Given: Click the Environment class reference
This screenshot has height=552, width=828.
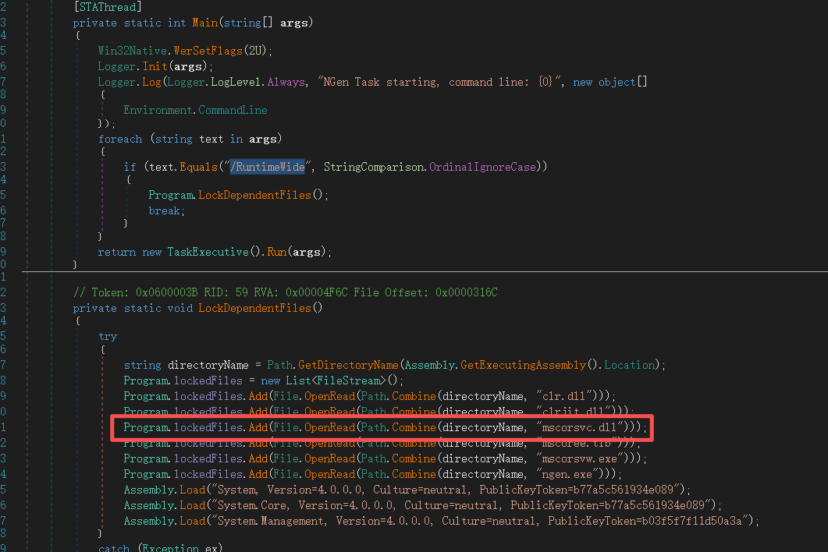Looking at the screenshot, I should [158, 110].
